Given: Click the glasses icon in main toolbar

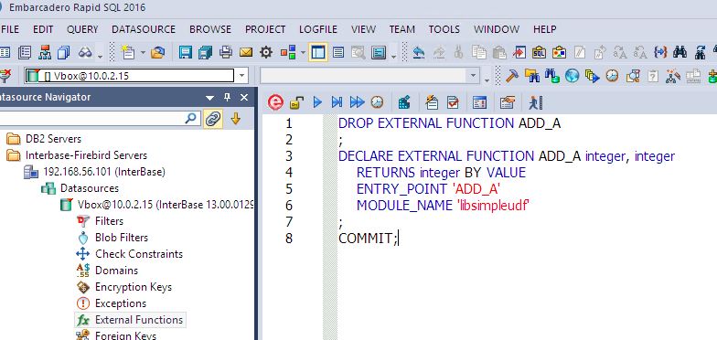Looking at the screenshot, I should 85,53.
